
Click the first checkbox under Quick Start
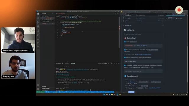(125, 42)
